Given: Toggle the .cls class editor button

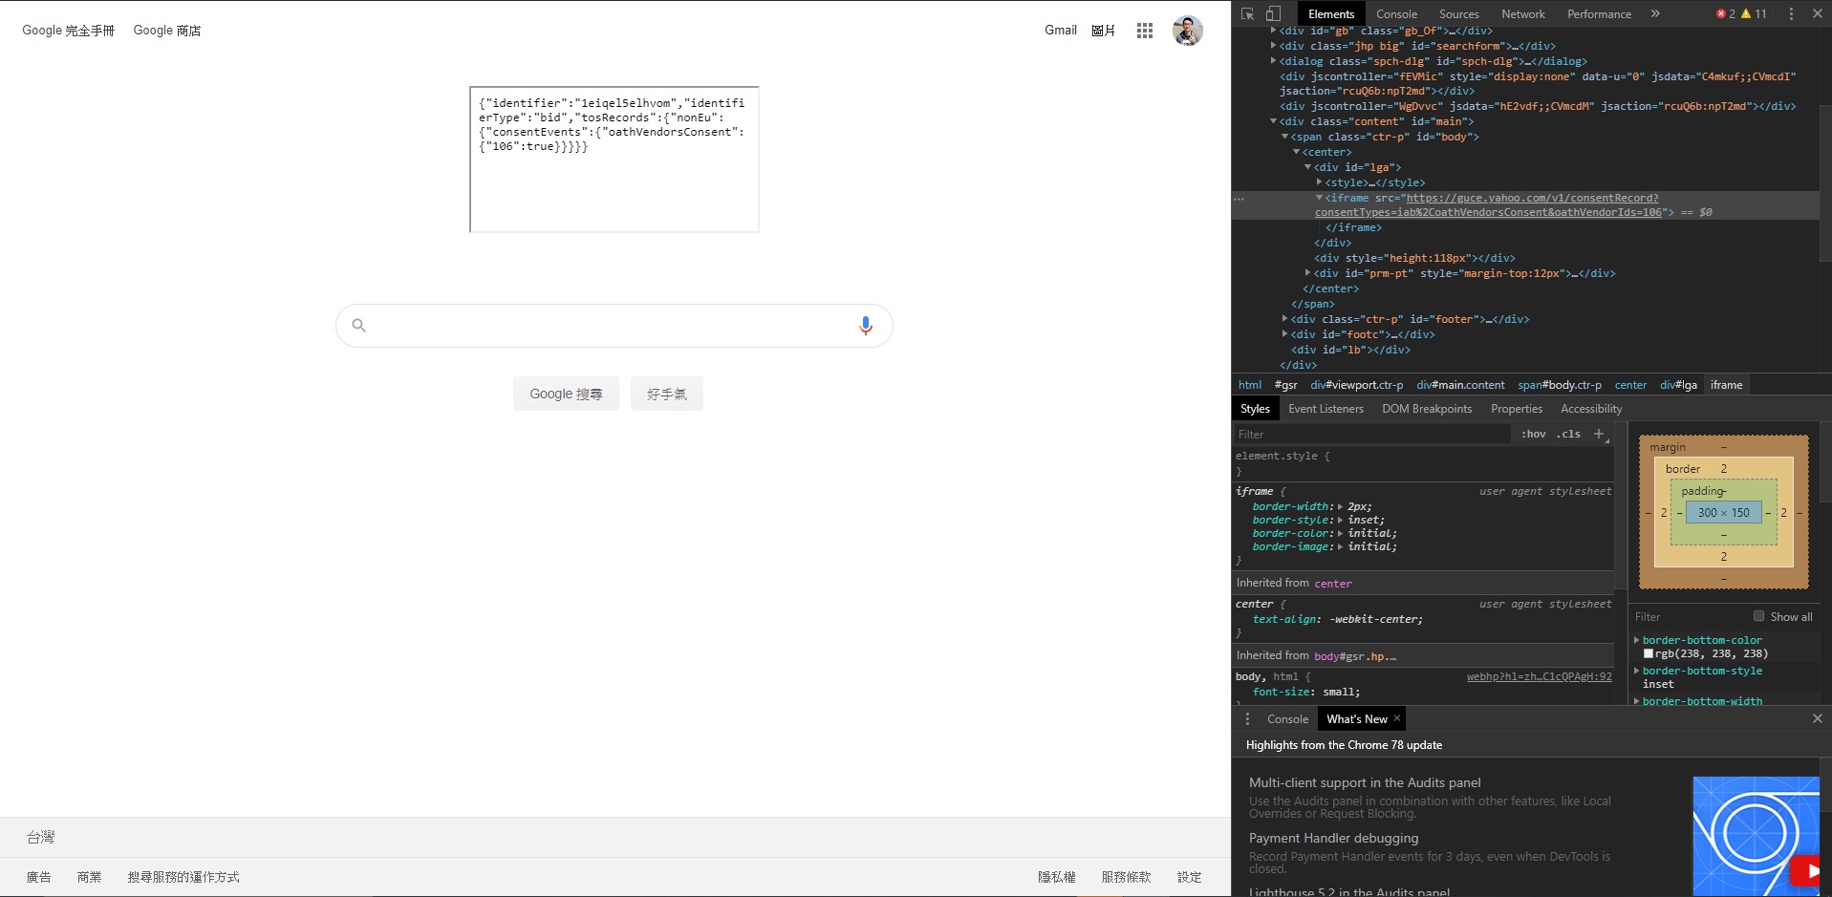Looking at the screenshot, I should tap(1568, 435).
